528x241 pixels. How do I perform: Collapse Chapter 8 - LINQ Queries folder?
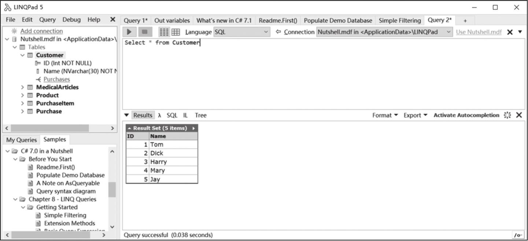pos(15,199)
